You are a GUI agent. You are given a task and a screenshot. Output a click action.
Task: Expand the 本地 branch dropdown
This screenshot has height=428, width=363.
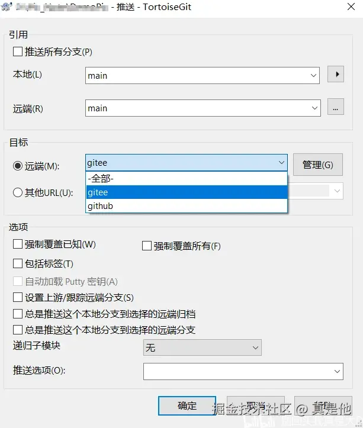(x=313, y=76)
